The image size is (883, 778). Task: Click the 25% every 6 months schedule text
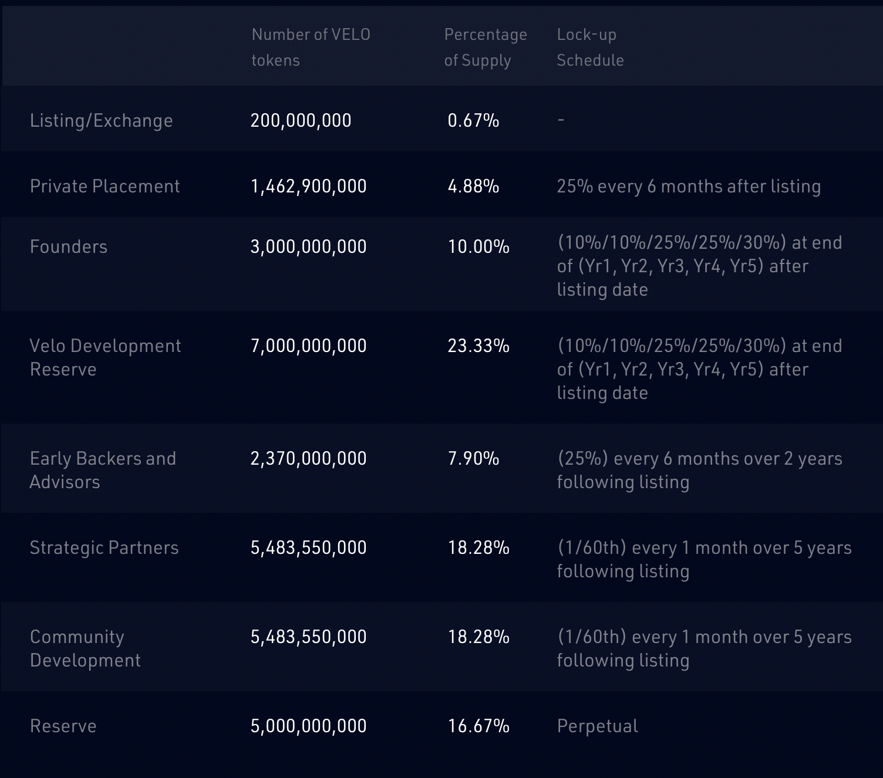(688, 186)
